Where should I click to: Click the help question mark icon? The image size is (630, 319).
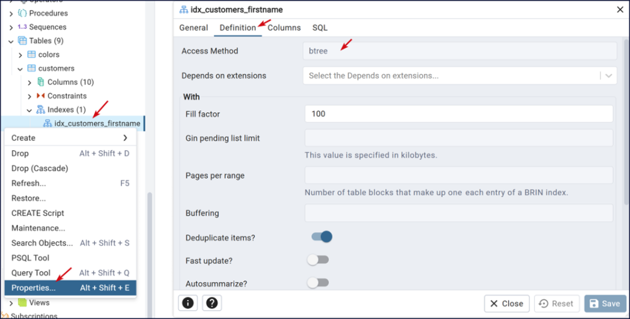click(x=212, y=303)
